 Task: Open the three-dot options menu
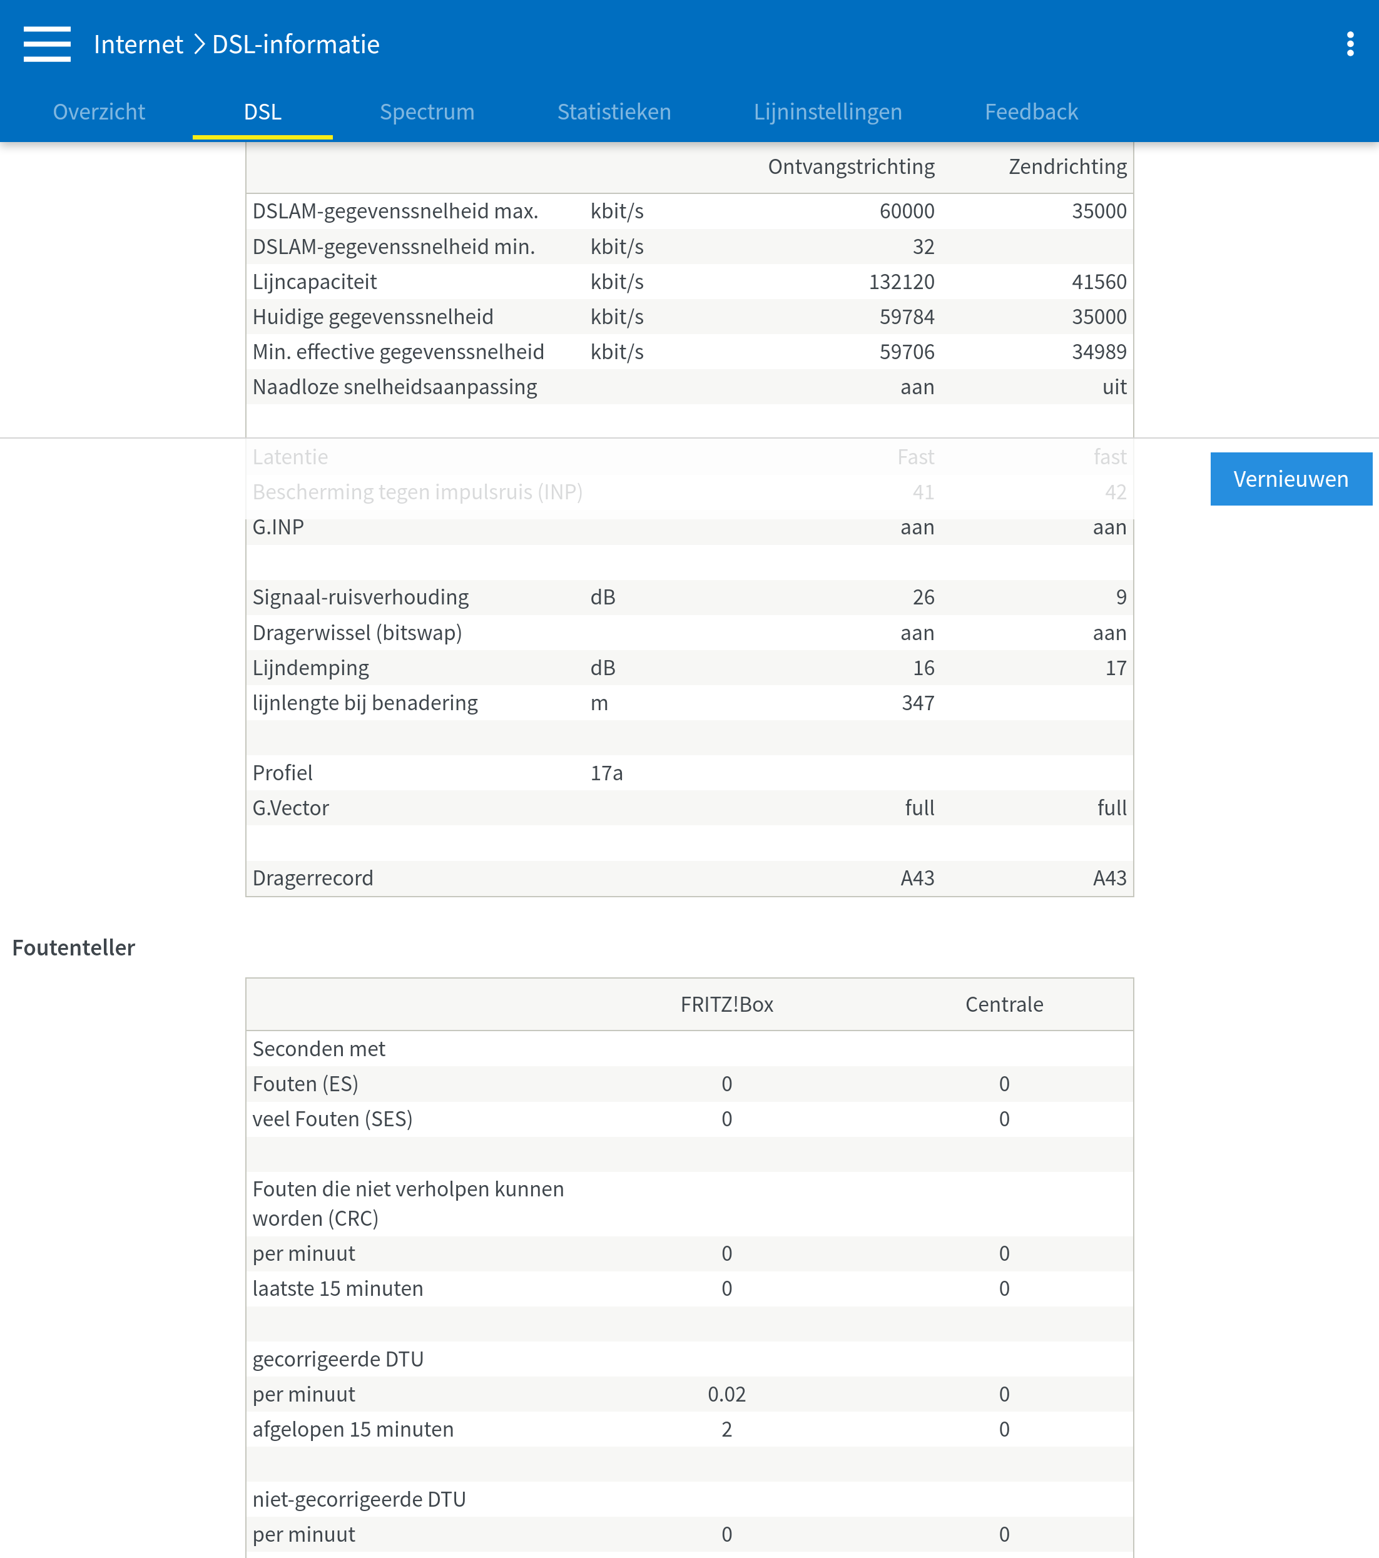tap(1349, 44)
